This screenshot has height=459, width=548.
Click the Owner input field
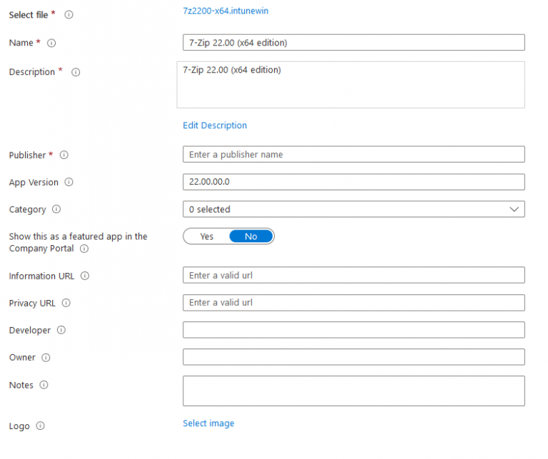[x=354, y=357]
